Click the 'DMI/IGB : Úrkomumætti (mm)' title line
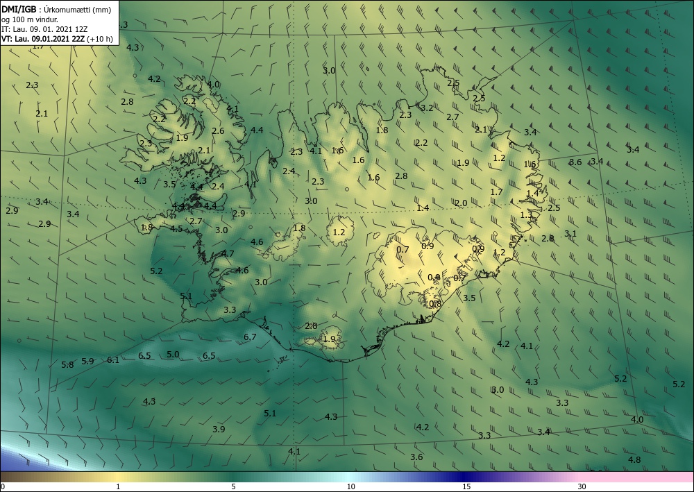This screenshot has width=694, height=492. point(56,10)
